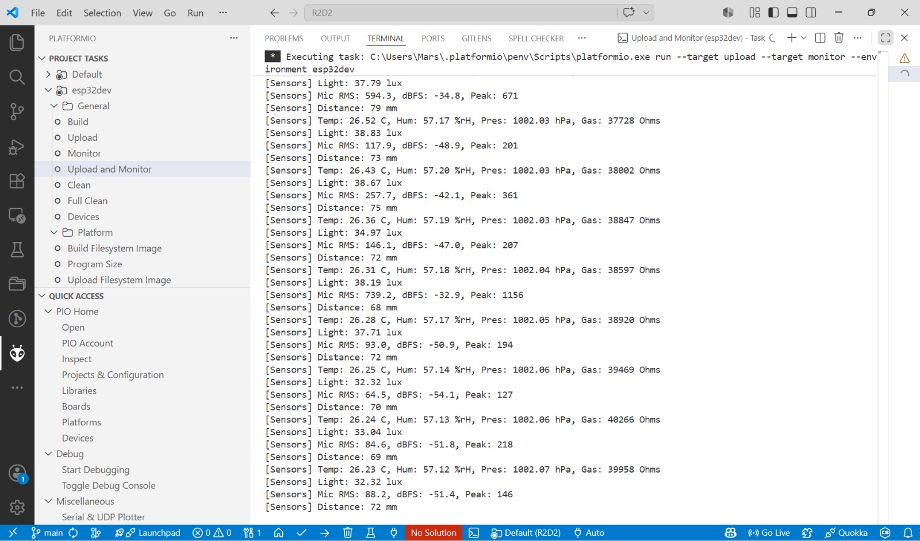Collapse the QUICK ACCESS section
This screenshot has width=920, height=541.
click(x=42, y=296)
